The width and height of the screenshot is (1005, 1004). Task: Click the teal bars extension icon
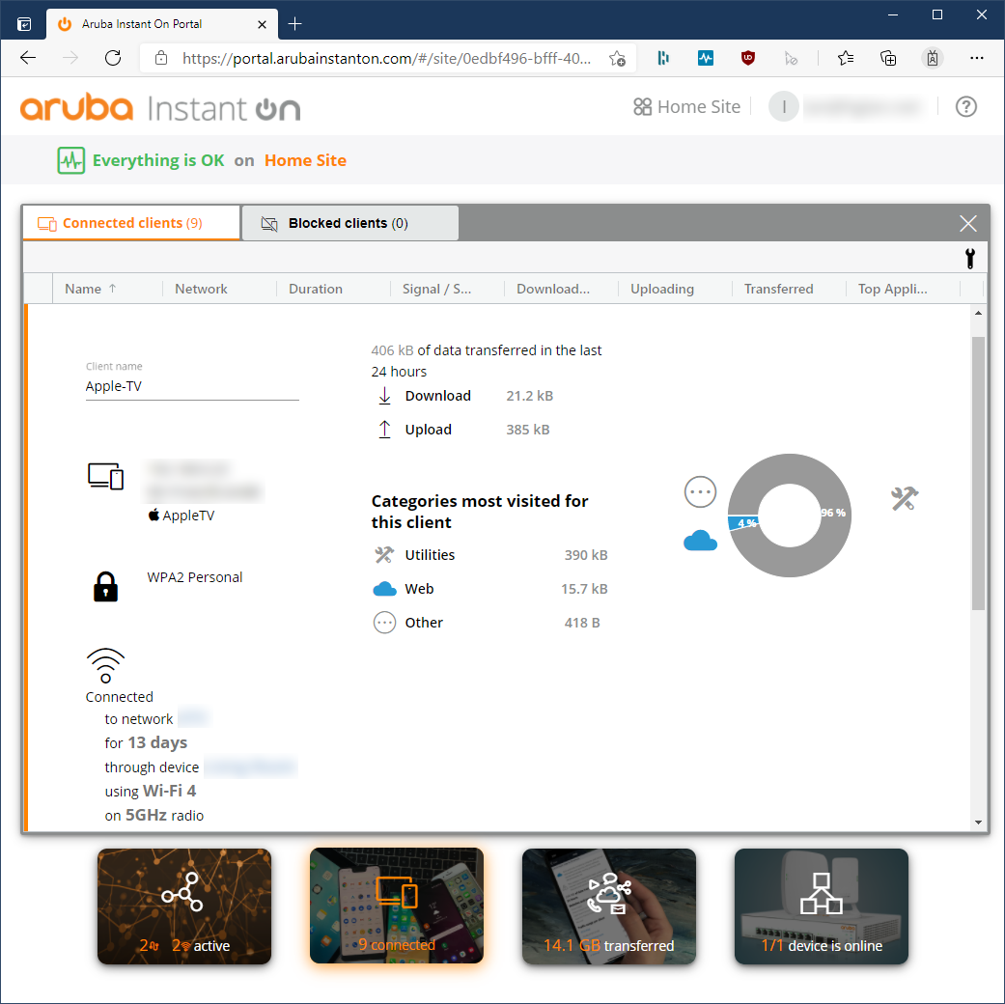(662, 58)
